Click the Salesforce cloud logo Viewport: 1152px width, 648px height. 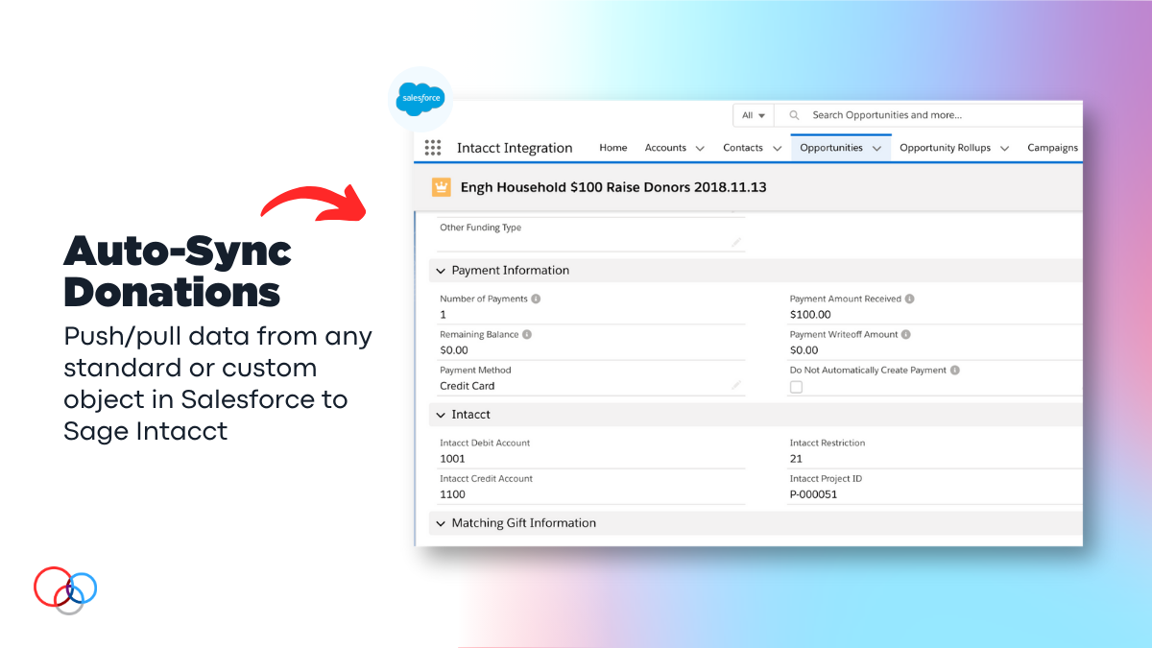coord(421,99)
